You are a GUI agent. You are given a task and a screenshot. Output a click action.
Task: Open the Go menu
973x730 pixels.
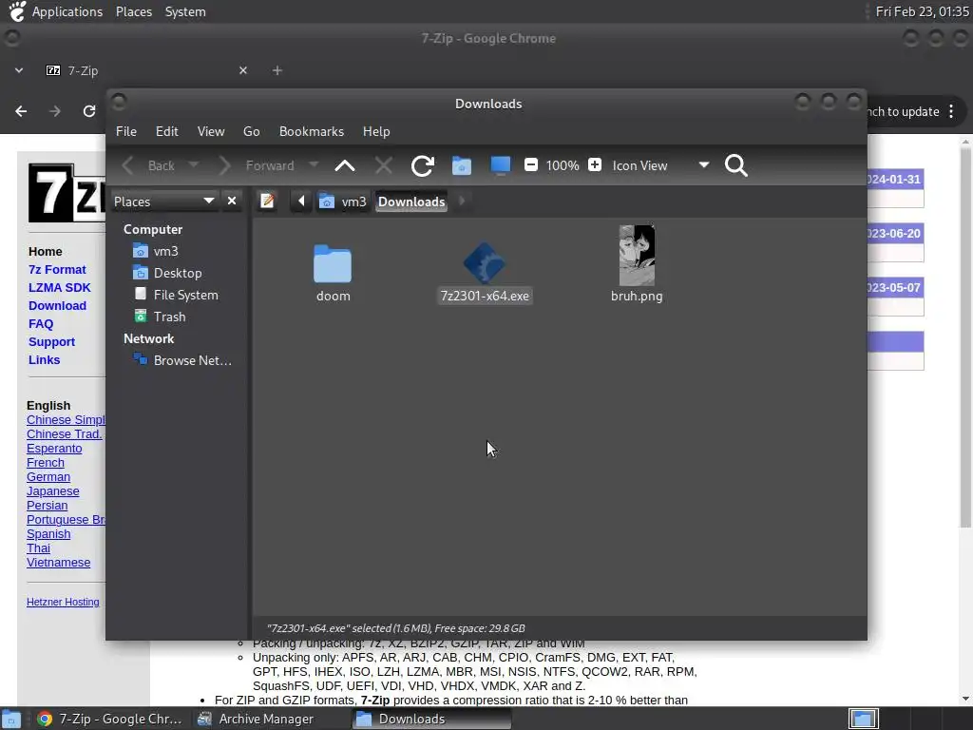point(251,131)
